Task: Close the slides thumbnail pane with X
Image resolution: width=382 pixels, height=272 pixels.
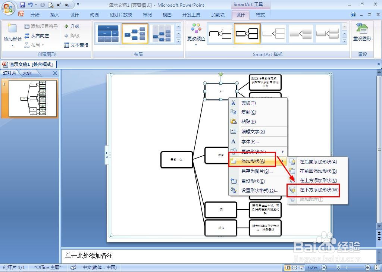Action: click(x=55, y=73)
